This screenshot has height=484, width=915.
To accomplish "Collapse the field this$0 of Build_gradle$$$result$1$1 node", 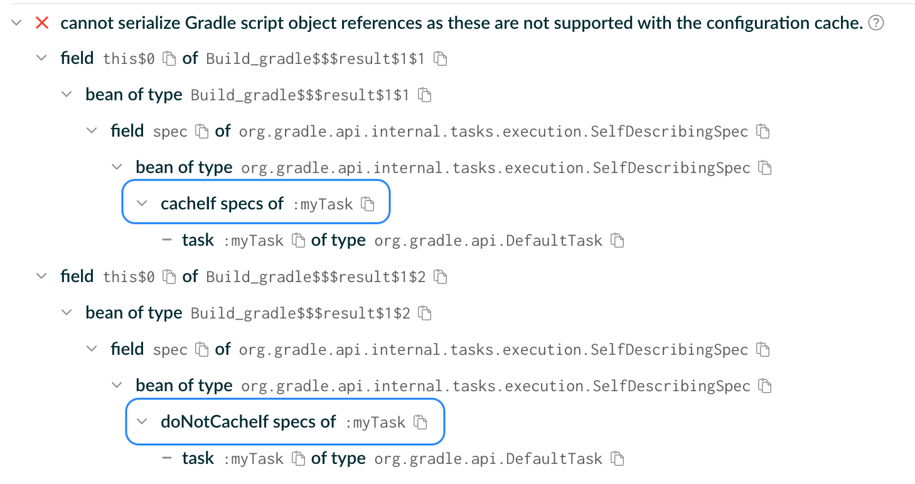I will [41, 58].
